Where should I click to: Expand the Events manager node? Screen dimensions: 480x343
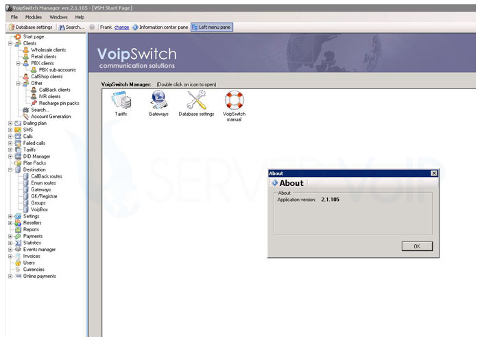coord(10,250)
